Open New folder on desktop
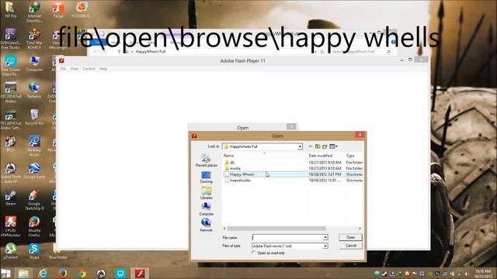The image size is (497, 279). click(x=57, y=251)
